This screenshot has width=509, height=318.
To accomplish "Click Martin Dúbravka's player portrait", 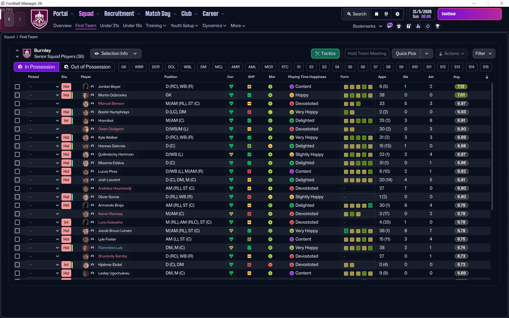I will click(85, 95).
